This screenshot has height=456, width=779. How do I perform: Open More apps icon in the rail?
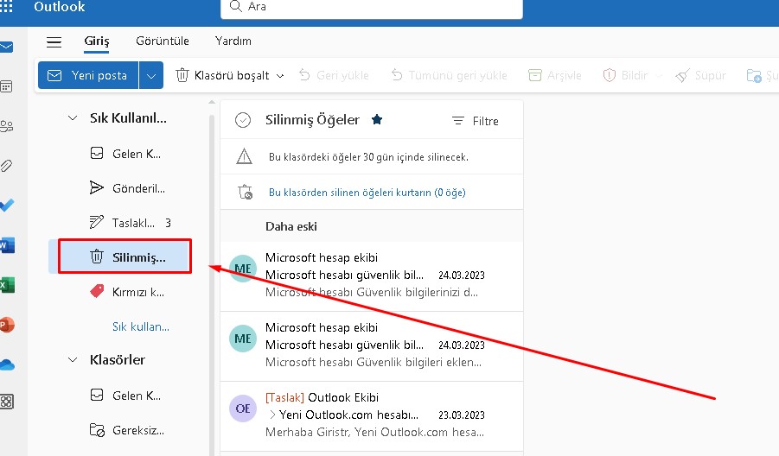[6, 402]
